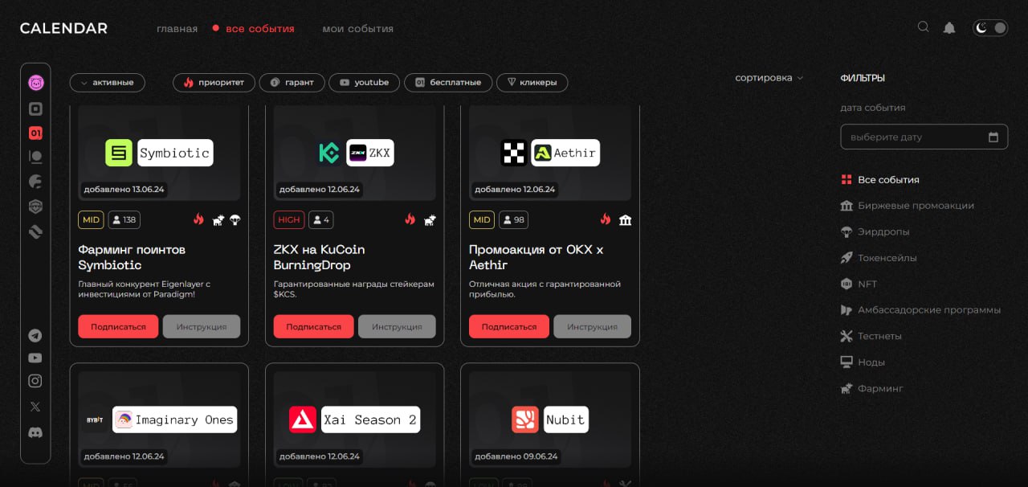Select NFT filter

tap(859, 284)
